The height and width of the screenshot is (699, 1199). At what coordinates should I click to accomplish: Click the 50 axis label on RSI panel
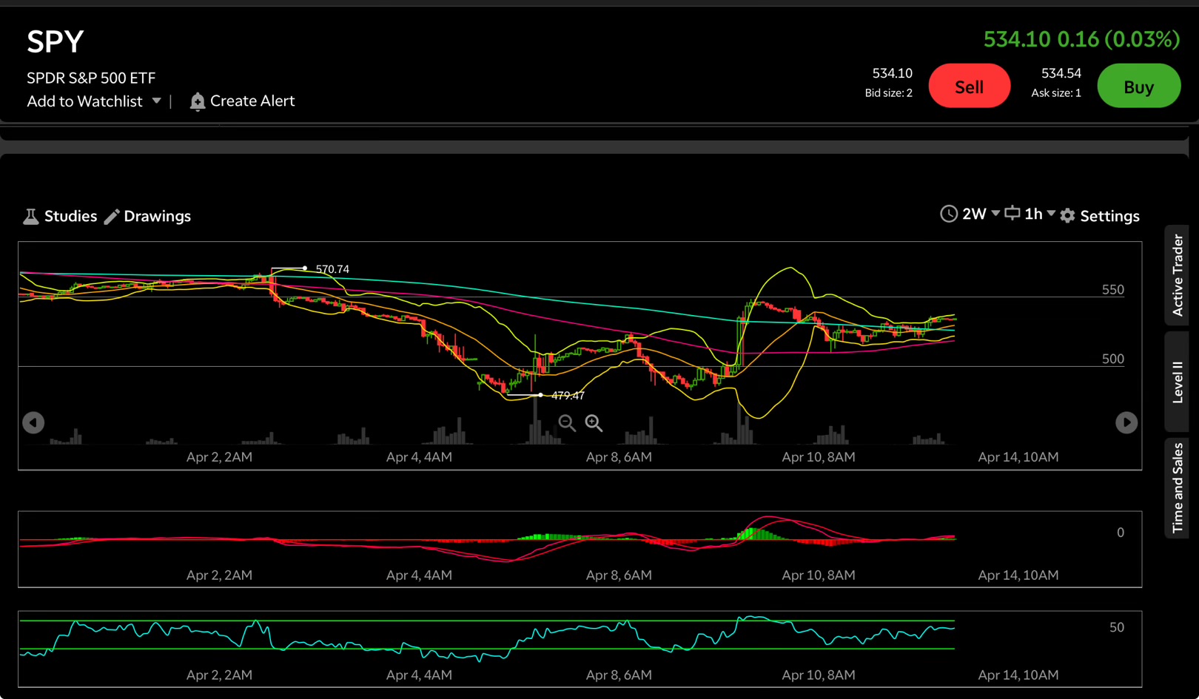[1117, 627]
